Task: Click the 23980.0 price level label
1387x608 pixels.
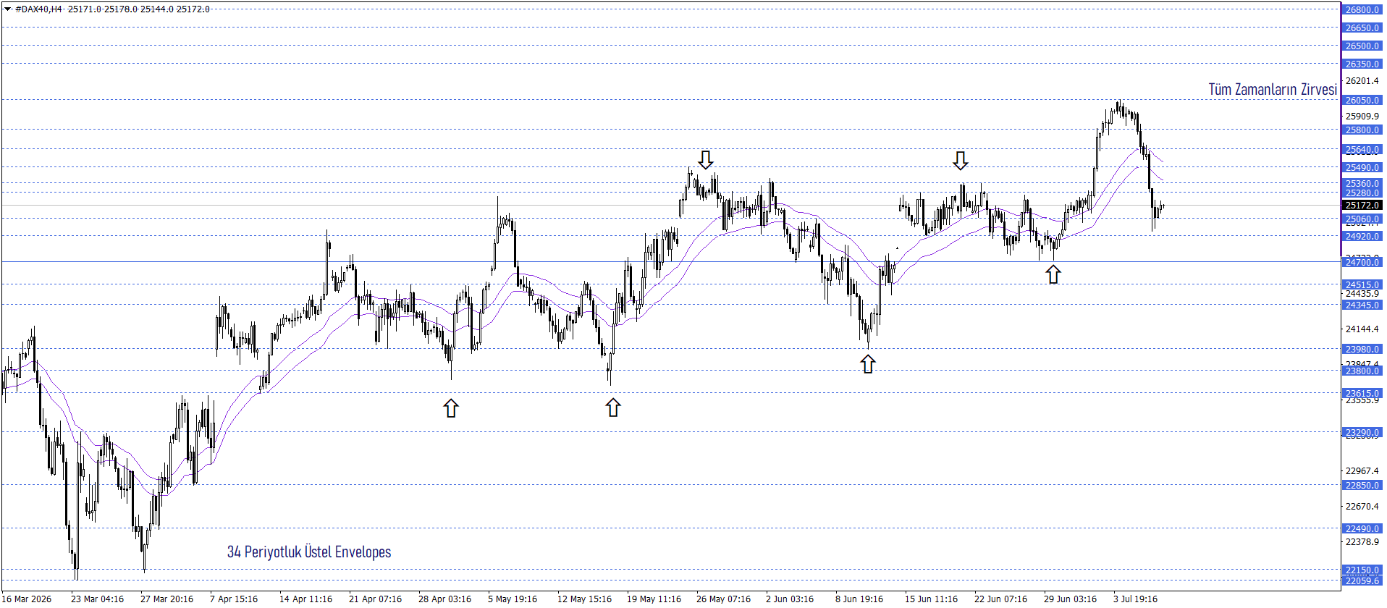Action: pyautogui.click(x=1362, y=350)
